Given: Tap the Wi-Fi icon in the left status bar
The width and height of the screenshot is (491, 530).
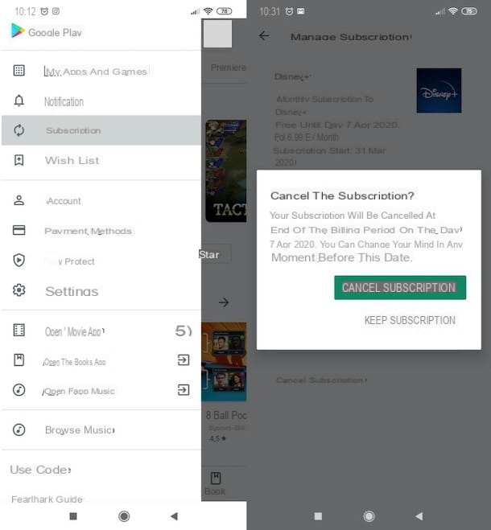Looking at the screenshot, I should (x=208, y=11).
